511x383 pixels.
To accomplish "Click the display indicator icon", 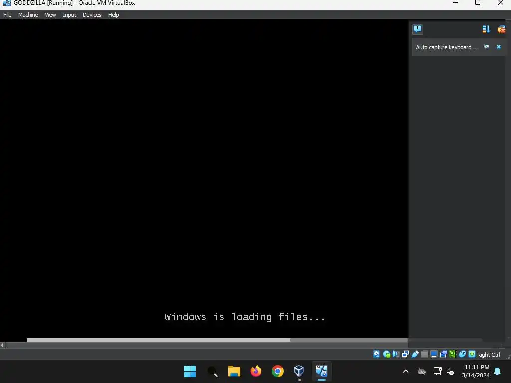I will click(434, 354).
